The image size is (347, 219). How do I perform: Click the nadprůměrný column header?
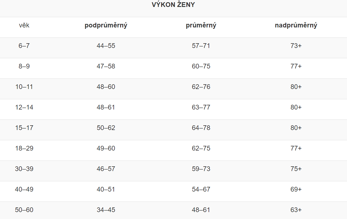click(296, 26)
